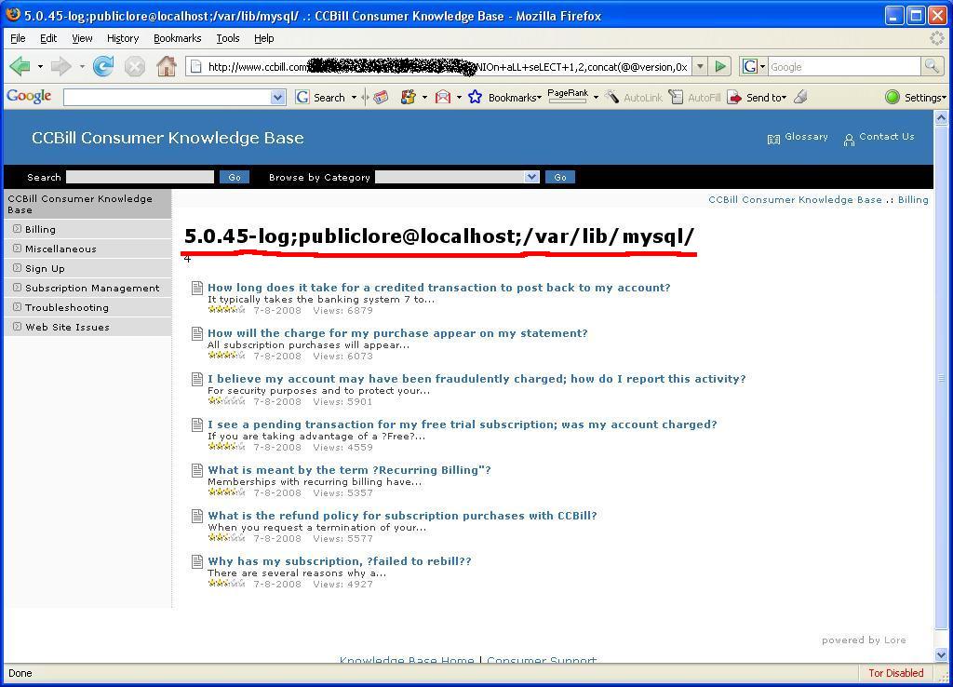Image resolution: width=953 pixels, height=687 pixels.
Task: Click the Glossary book icon
Action: (x=773, y=140)
